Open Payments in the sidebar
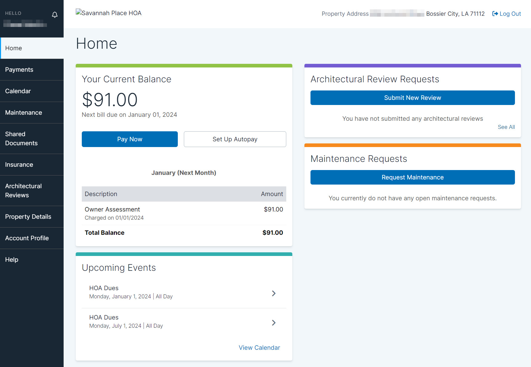Viewport: 531px width, 367px height. coord(32,70)
